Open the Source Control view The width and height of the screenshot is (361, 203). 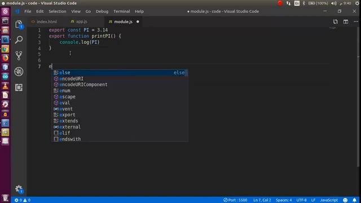click(19, 56)
